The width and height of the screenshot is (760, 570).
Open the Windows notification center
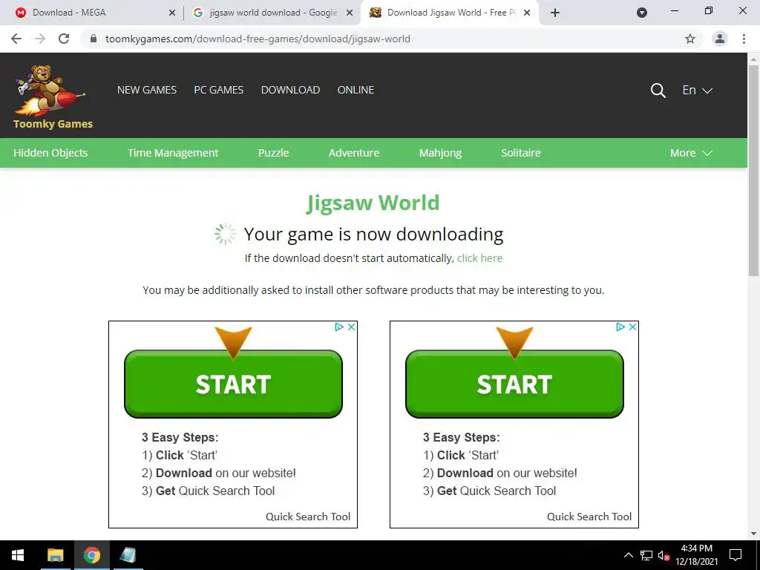[736, 555]
